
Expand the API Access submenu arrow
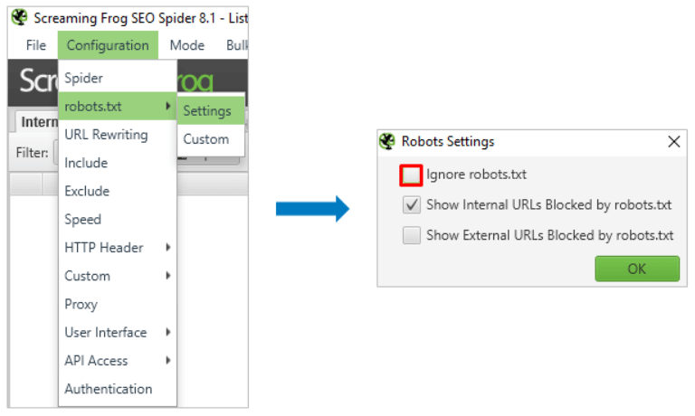(x=168, y=360)
